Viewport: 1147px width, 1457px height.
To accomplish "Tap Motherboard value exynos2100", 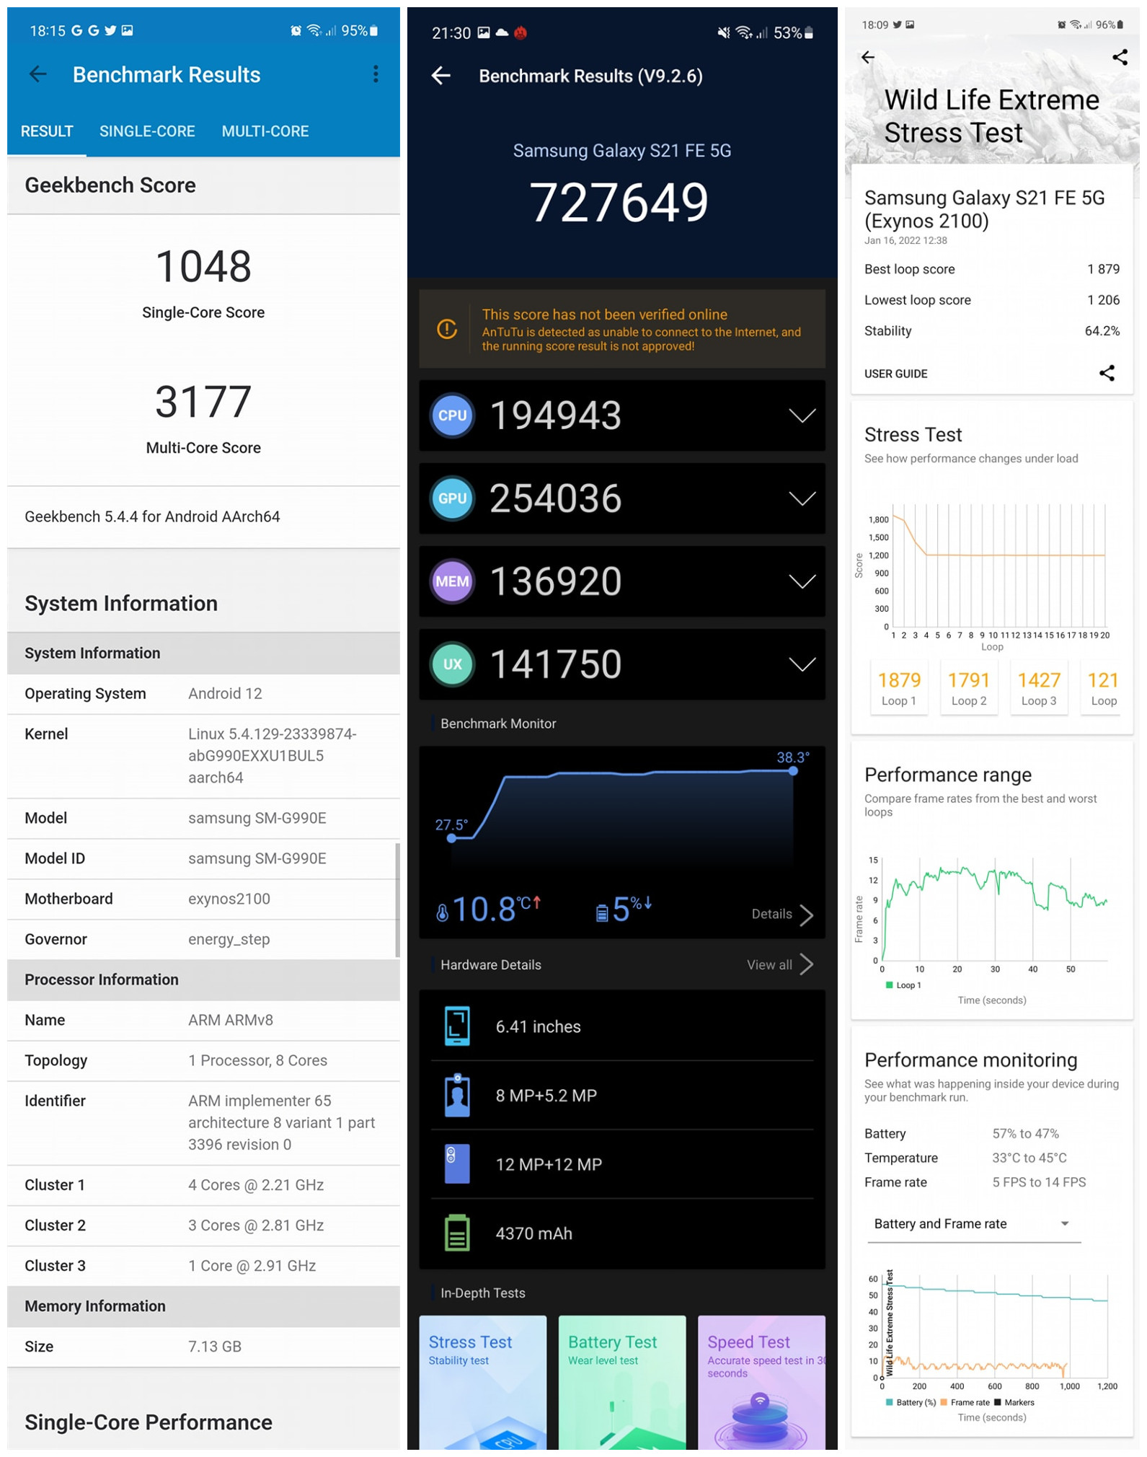I will point(229,899).
